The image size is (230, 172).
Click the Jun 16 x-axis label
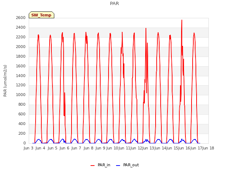click(184, 148)
